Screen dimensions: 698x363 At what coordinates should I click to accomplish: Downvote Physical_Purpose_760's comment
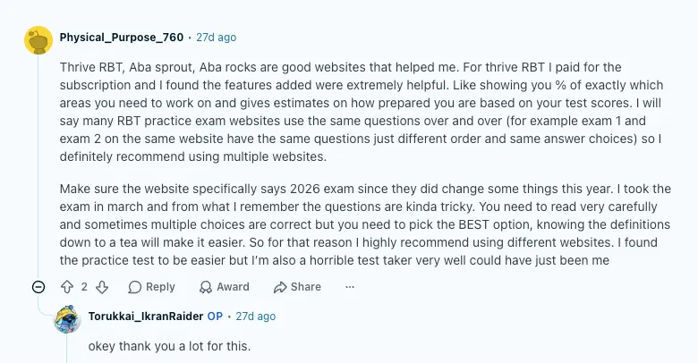pos(102,287)
